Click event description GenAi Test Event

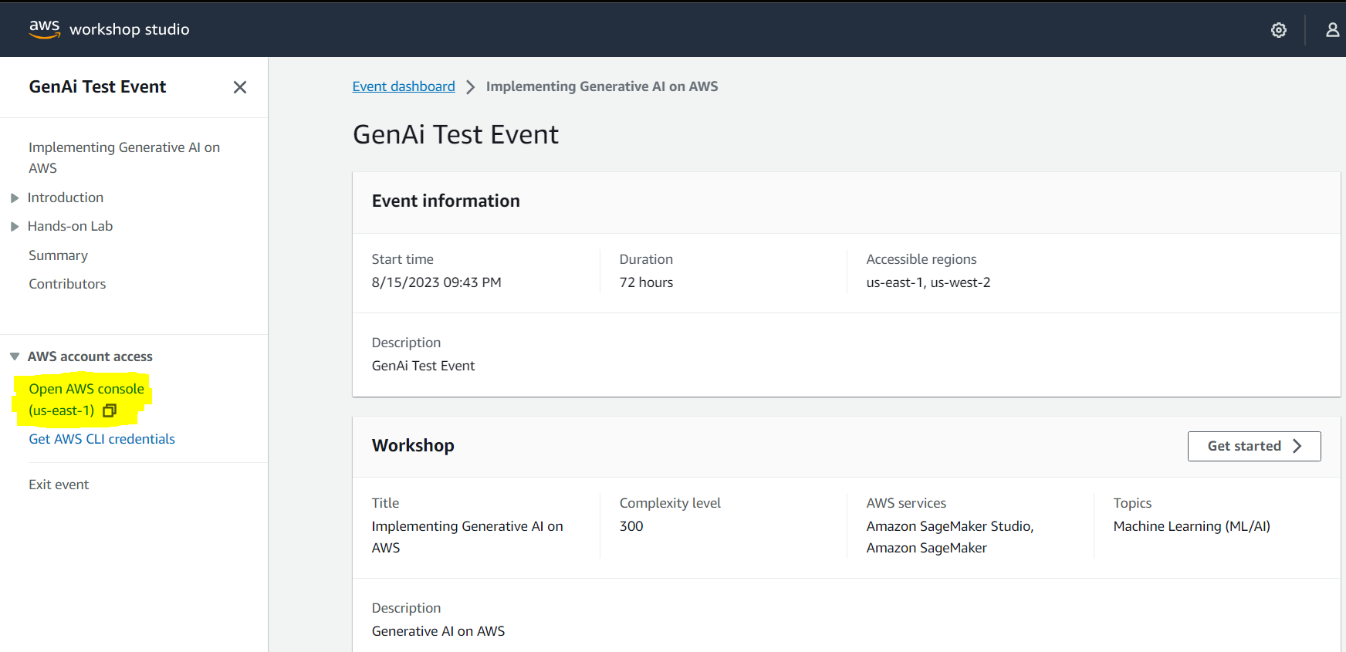(423, 366)
